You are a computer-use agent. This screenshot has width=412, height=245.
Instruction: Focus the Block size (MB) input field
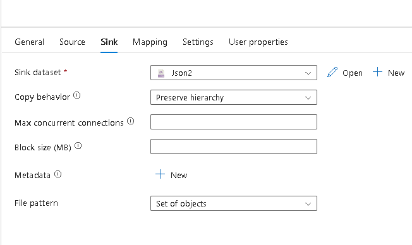click(234, 146)
